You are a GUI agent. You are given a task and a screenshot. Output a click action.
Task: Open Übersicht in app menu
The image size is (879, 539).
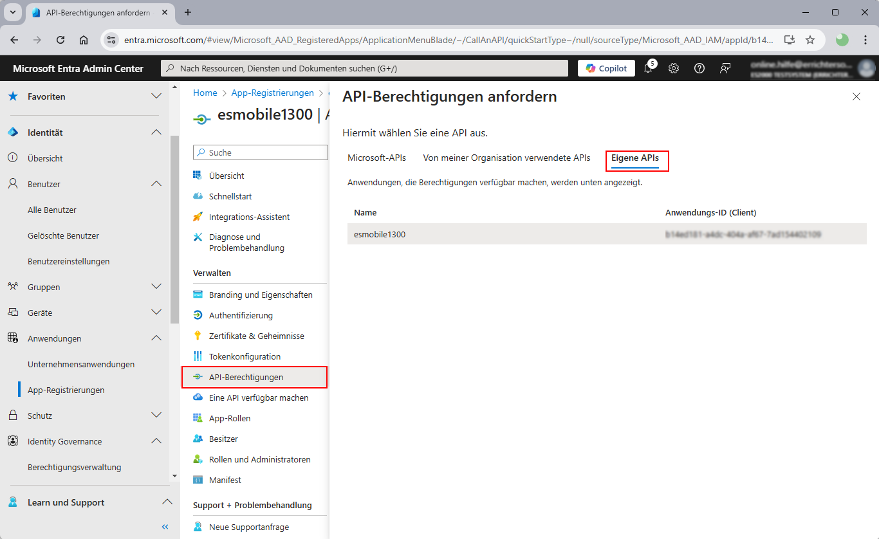[x=226, y=176]
